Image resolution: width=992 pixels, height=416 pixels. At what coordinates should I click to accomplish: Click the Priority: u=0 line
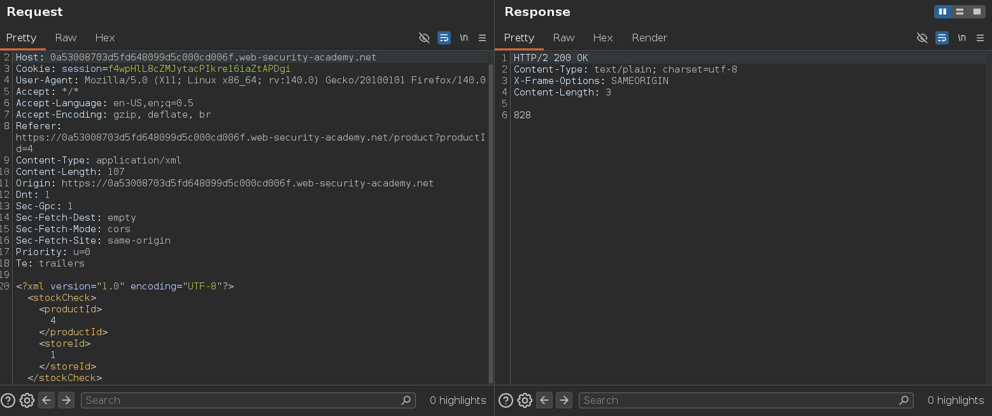(53, 252)
